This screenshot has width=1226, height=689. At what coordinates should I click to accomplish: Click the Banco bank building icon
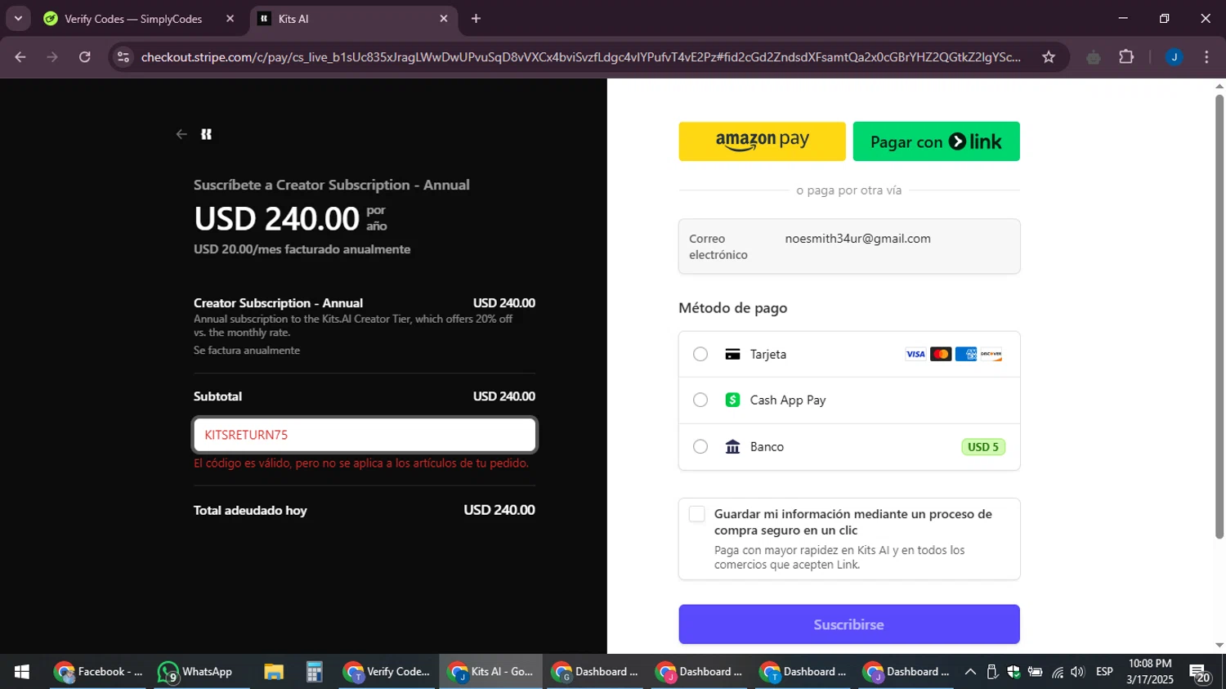732,446
